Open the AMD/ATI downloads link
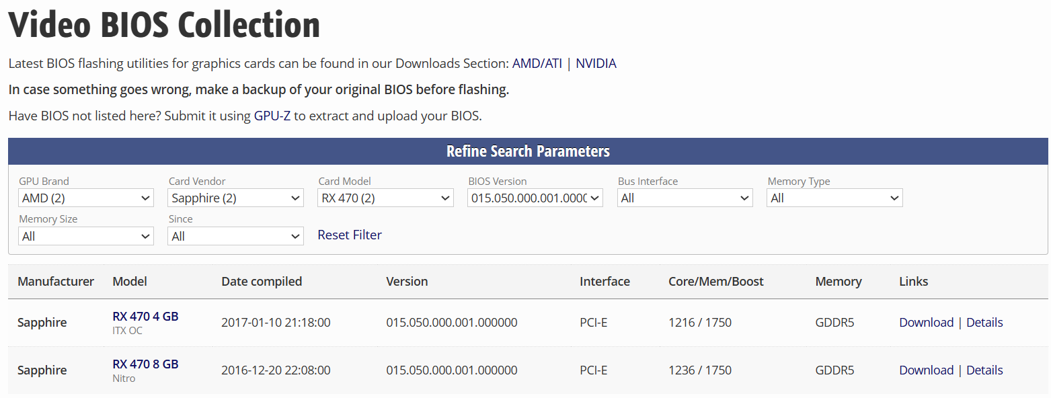The height and width of the screenshot is (398, 1051). tap(537, 64)
